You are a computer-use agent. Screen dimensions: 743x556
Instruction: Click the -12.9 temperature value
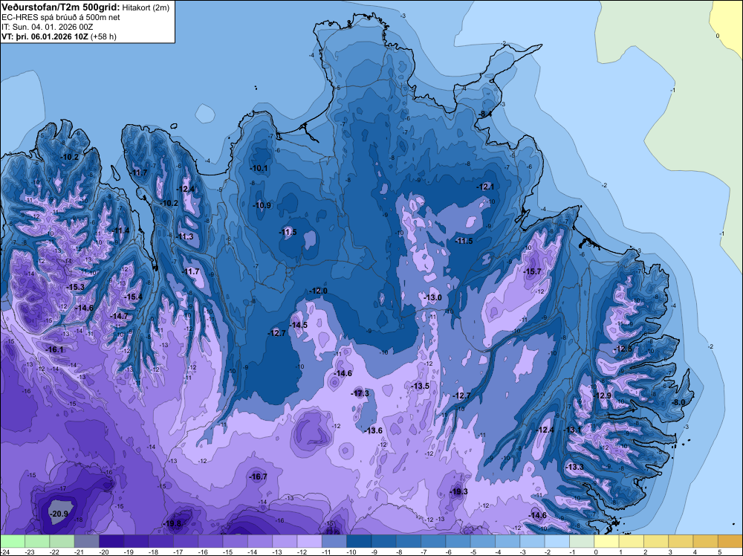[603, 395]
